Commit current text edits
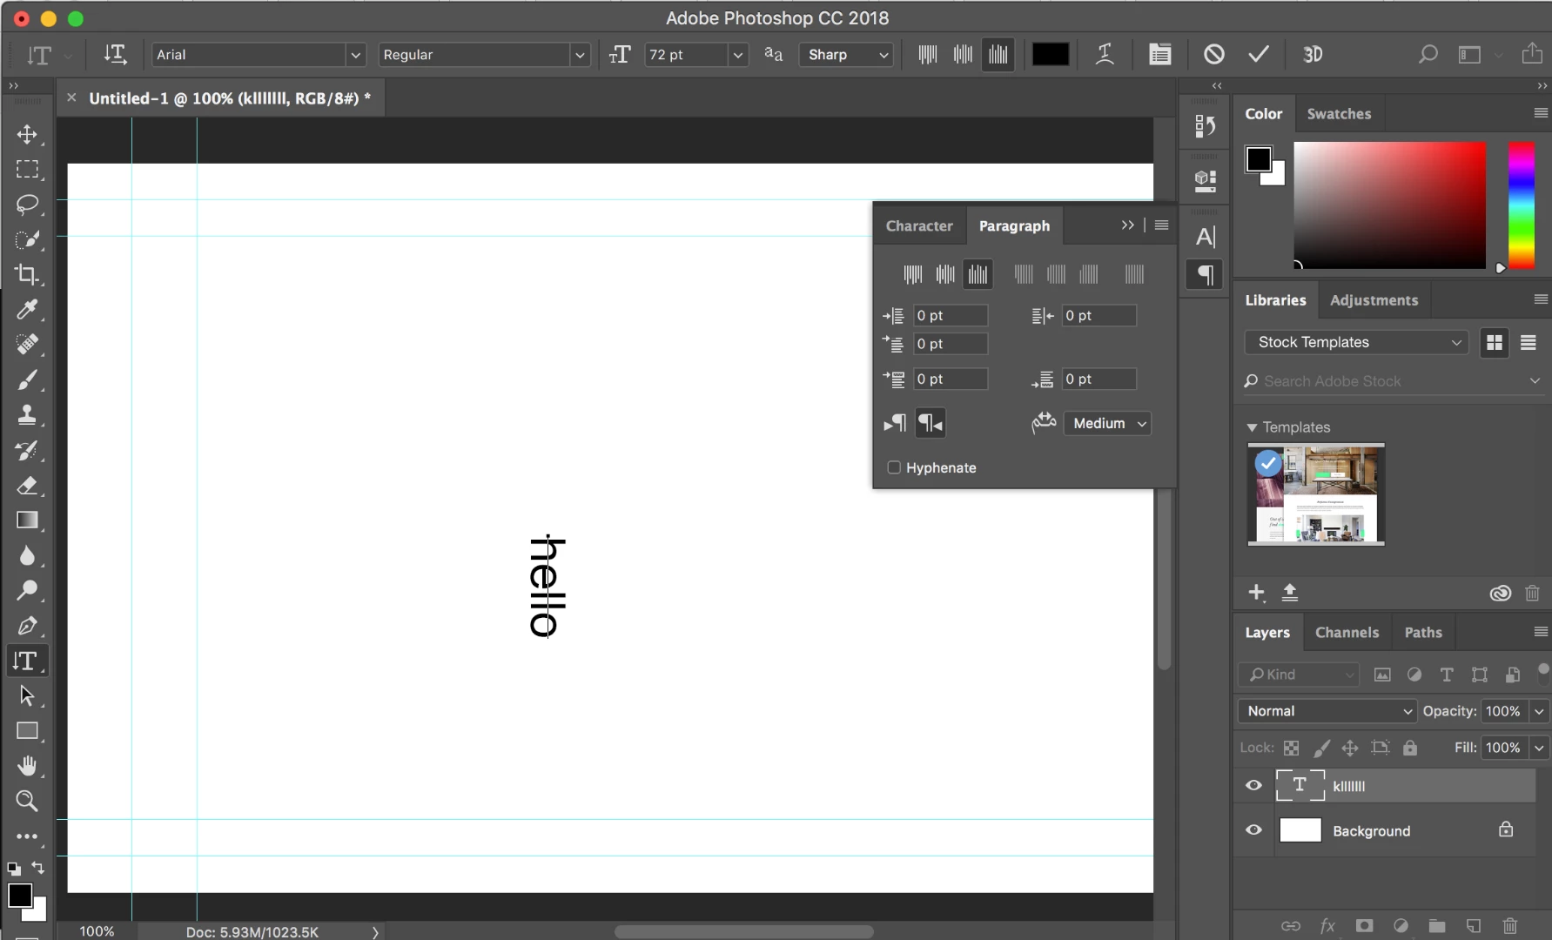The width and height of the screenshot is (1552, 940). 1259,55
